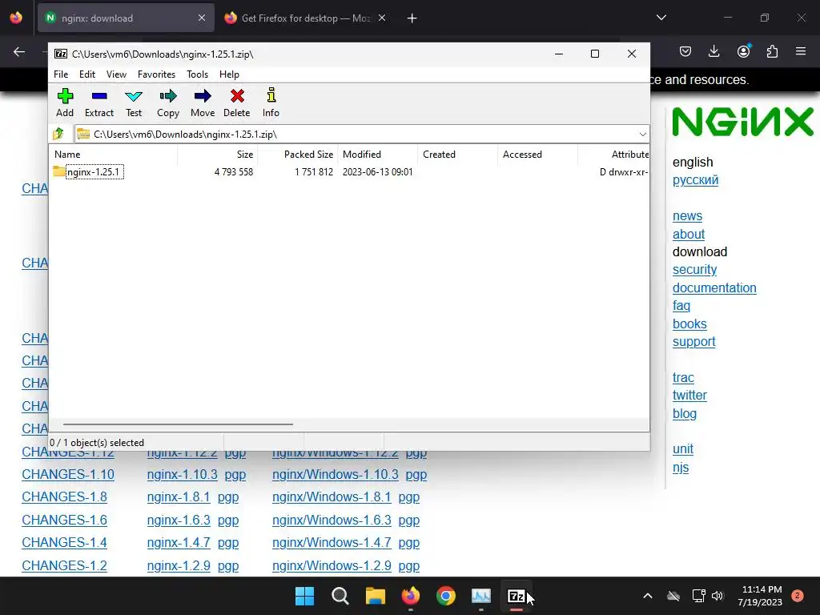Click the red Delete icon

(x=237, y=102)
